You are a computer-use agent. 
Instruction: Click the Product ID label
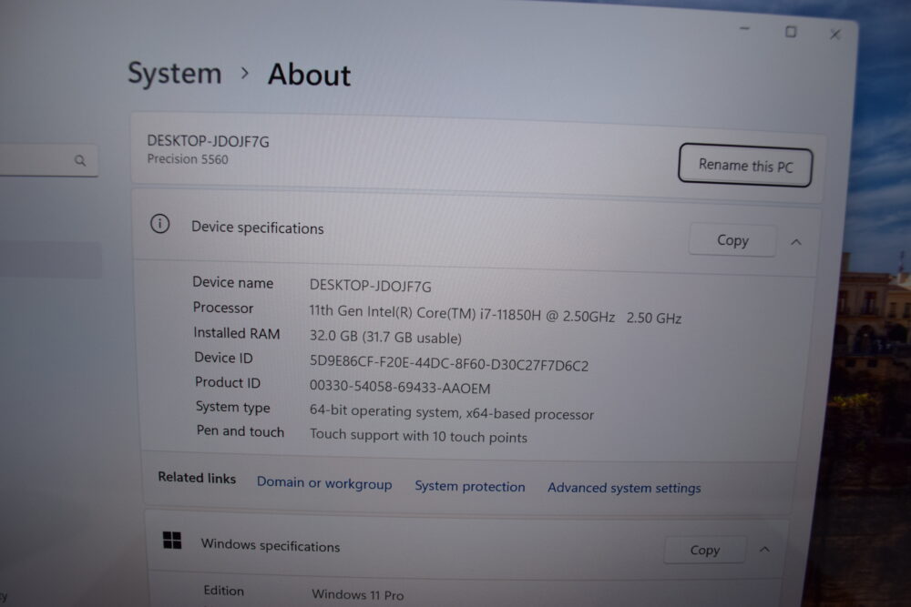pyautogui.click(x=228, y=382)
